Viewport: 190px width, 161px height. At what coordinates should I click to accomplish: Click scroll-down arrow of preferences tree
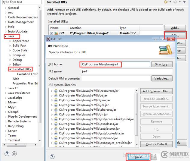[x=40, y=141]
